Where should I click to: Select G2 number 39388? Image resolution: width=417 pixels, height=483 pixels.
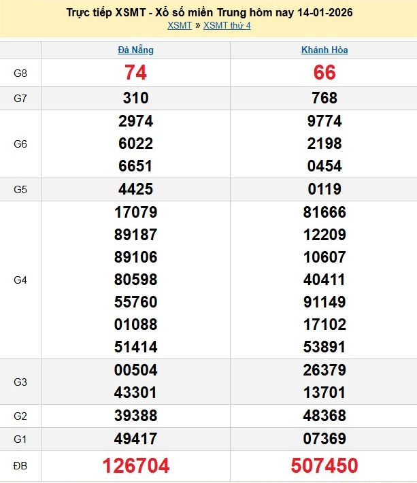135,416
